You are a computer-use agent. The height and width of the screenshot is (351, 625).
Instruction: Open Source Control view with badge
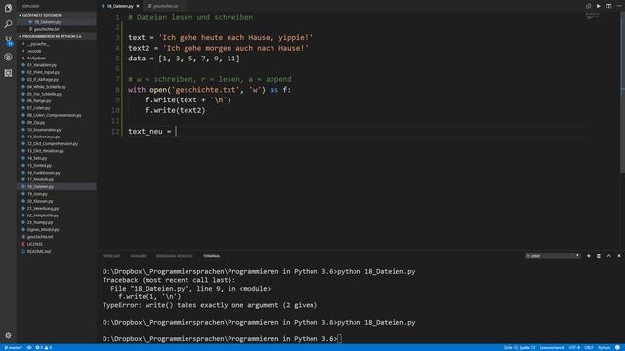coord(8,41)
